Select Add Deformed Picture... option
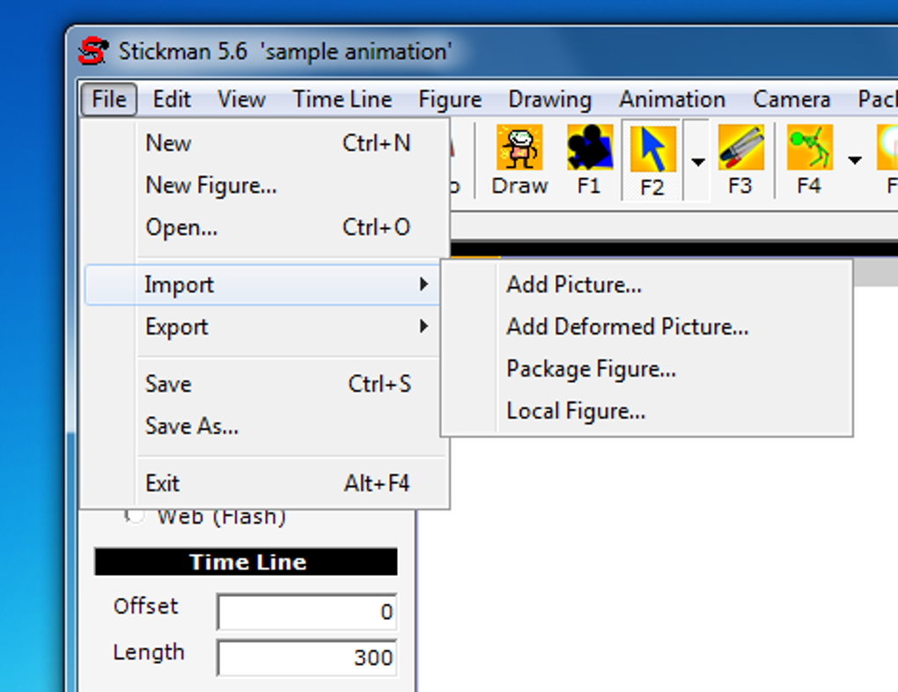The image size is (898, 692). click(646, 327)
